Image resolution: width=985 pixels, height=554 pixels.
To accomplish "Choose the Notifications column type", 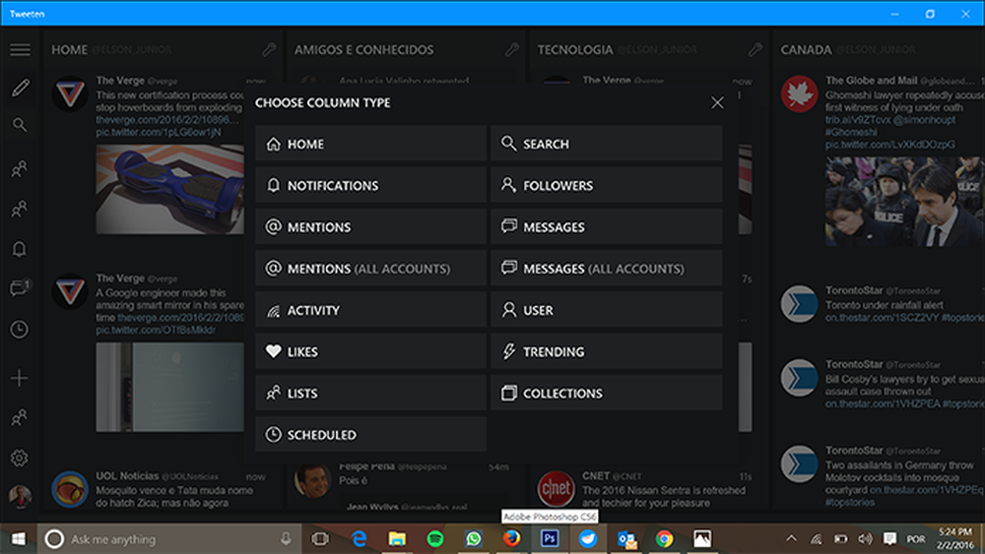I will 370,185.
